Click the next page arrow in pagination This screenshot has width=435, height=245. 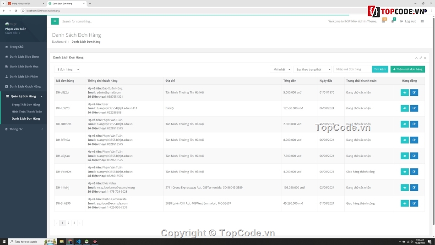[x=80, y=223]
